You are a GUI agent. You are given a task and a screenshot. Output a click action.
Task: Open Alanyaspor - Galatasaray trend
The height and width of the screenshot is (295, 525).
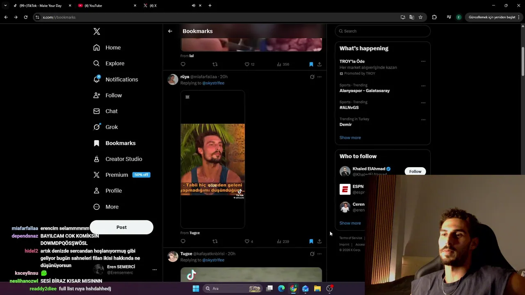364,91
